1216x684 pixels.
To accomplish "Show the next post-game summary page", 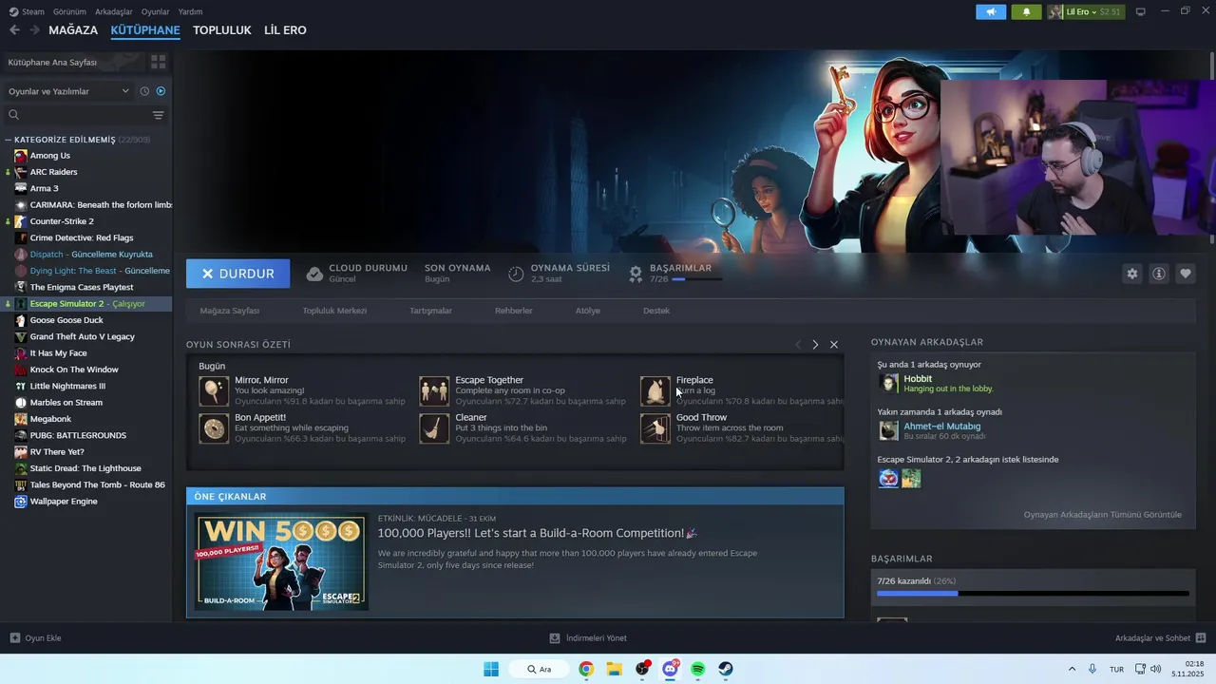I will pyautogui.click(x=815, y=344).
